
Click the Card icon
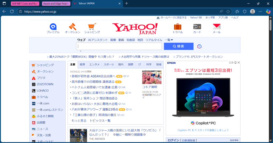[x=197, y=27]
